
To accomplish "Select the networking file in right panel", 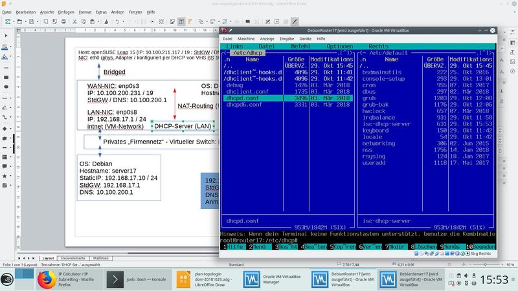I will pyautogui.click(x=378, y=143).
